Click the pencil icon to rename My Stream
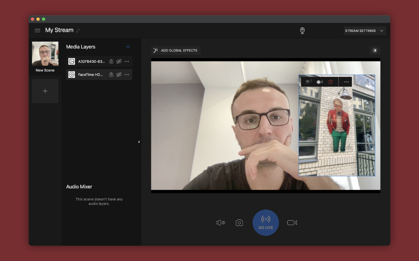The width and height of the screenshot is (419, 261). pos(78,31)
